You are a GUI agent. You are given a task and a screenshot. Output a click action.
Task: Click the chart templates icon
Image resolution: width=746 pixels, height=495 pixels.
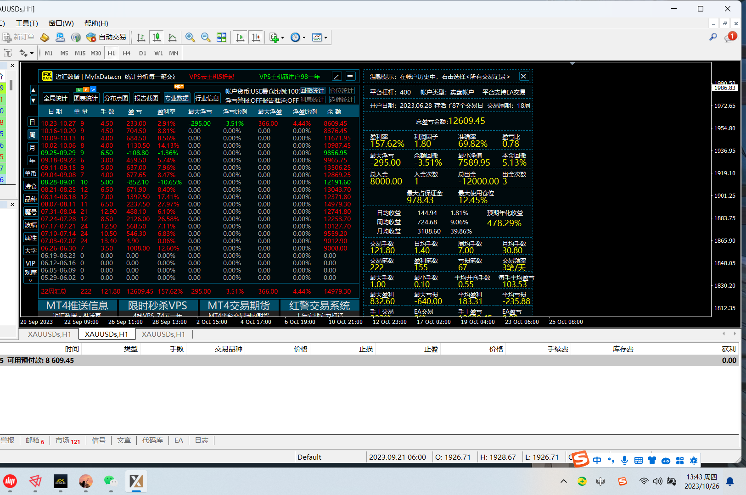coord(317,38)
